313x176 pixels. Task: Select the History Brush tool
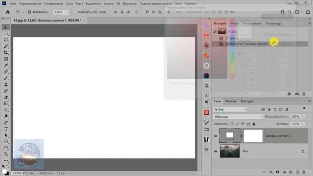pyautogui.click(x=6, y=91)
